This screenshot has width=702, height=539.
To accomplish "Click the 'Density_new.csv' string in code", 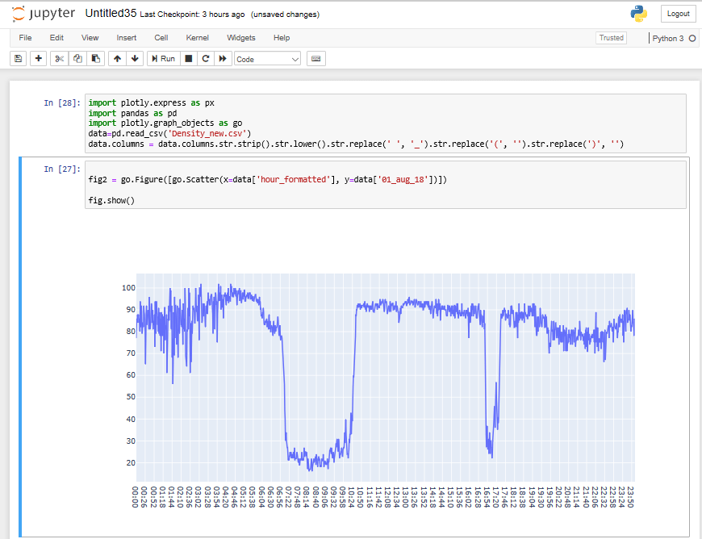I will pos(207,133).
